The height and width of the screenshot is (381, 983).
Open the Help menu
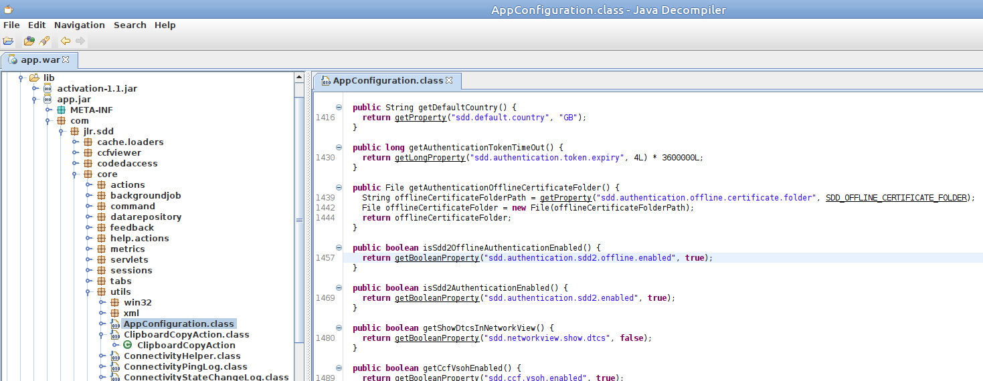click(165, 25)
